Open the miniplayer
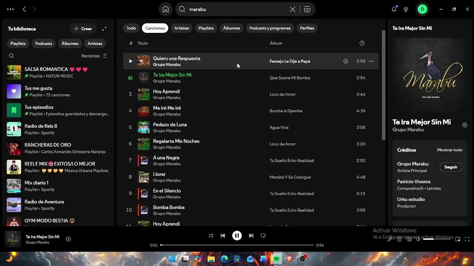The image size is (474, 266). point(458,239)
